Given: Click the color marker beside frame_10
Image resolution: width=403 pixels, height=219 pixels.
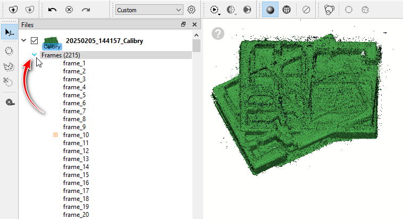Looking at the screenshot, I should point(55,135).
